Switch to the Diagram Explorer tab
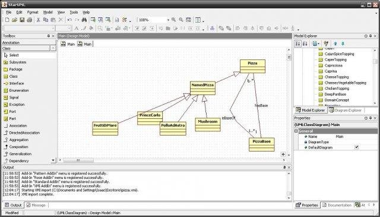The width and height of the screenshot is (380, 217). tap(346, 110)
